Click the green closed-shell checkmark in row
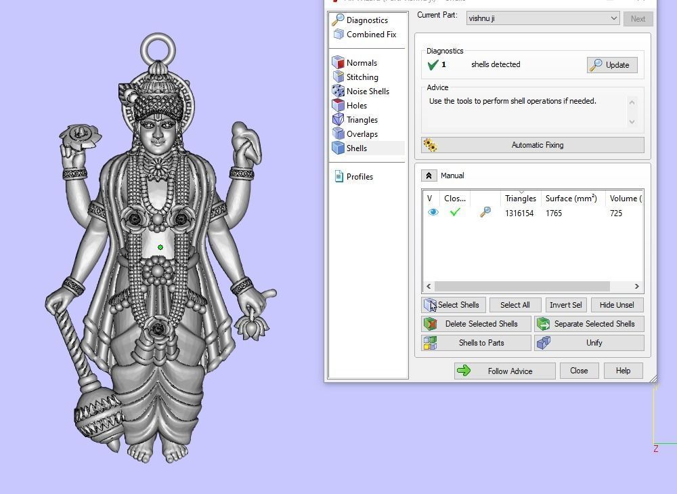 [x=455, y=212]
